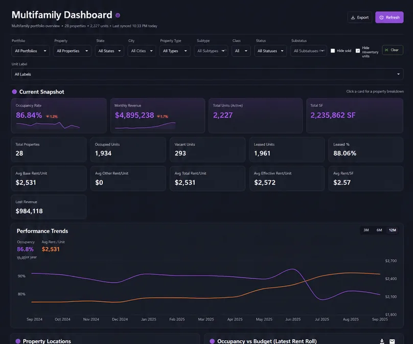
Task: Clear all applied filters
Action: (393, 50)
